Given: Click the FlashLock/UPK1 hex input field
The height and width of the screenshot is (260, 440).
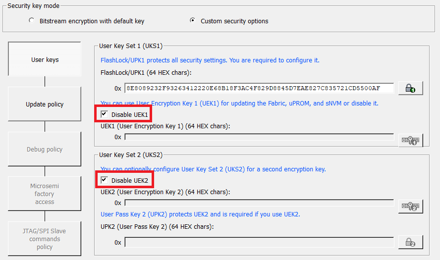Looking at the screenshot, I should (x=259, y=88).
